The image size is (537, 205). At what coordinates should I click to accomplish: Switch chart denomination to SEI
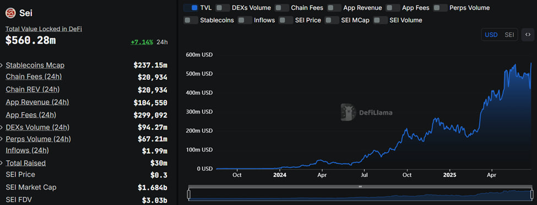[509, 35]
